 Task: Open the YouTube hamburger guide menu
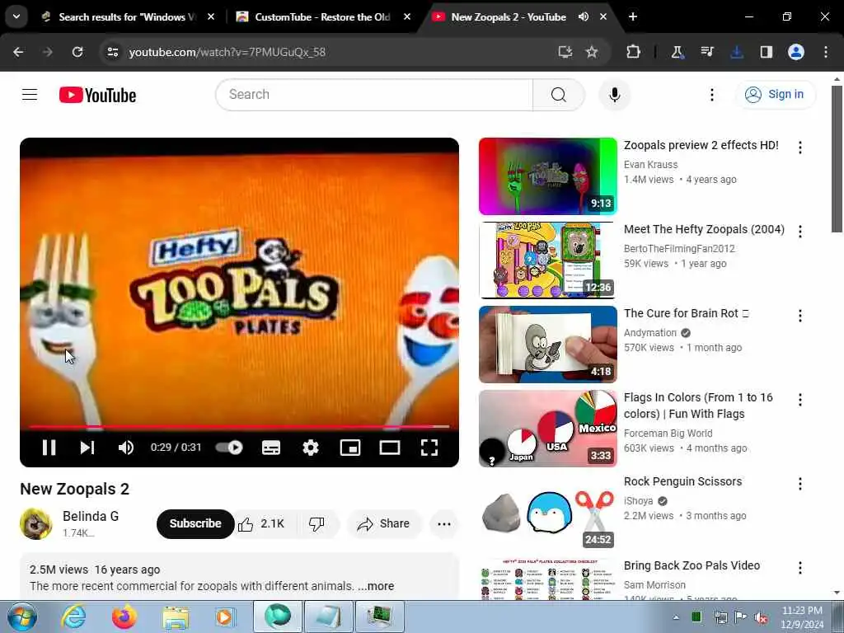[30, 95]
